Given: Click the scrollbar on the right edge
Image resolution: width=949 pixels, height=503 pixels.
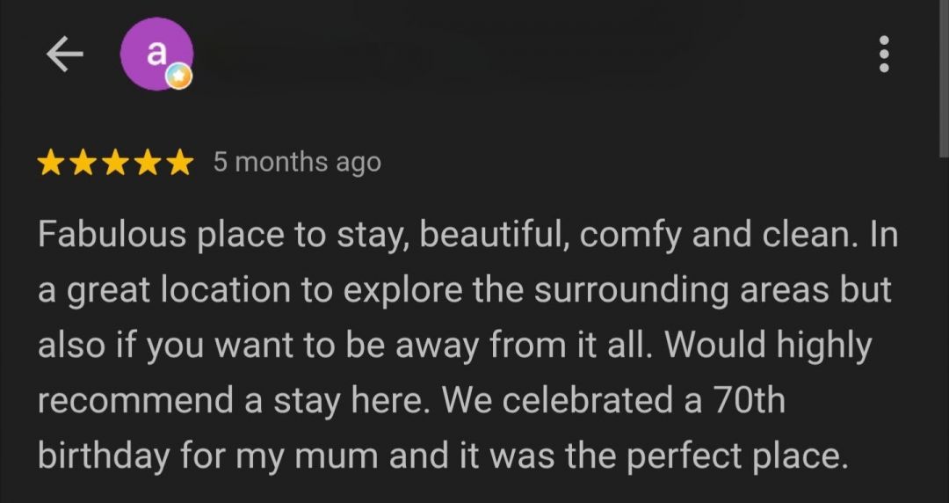Looking at the screenshot, I should [944, 79].
